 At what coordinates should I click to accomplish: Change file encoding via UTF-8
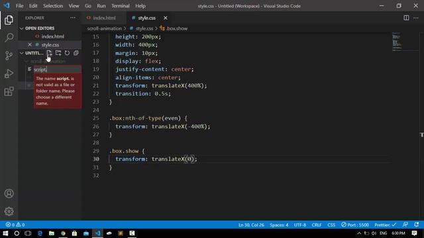299,225
